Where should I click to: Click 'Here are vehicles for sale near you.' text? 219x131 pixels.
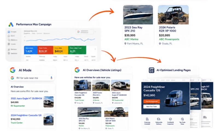point(92,78)
